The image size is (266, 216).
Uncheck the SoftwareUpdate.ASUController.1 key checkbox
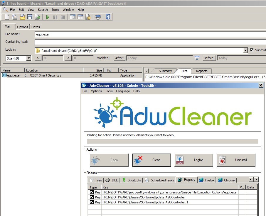pos(92,202)
